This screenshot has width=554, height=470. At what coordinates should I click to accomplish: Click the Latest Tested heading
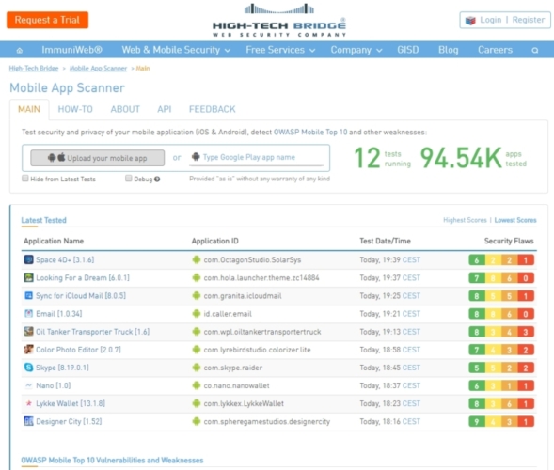(x=44, y=220)
